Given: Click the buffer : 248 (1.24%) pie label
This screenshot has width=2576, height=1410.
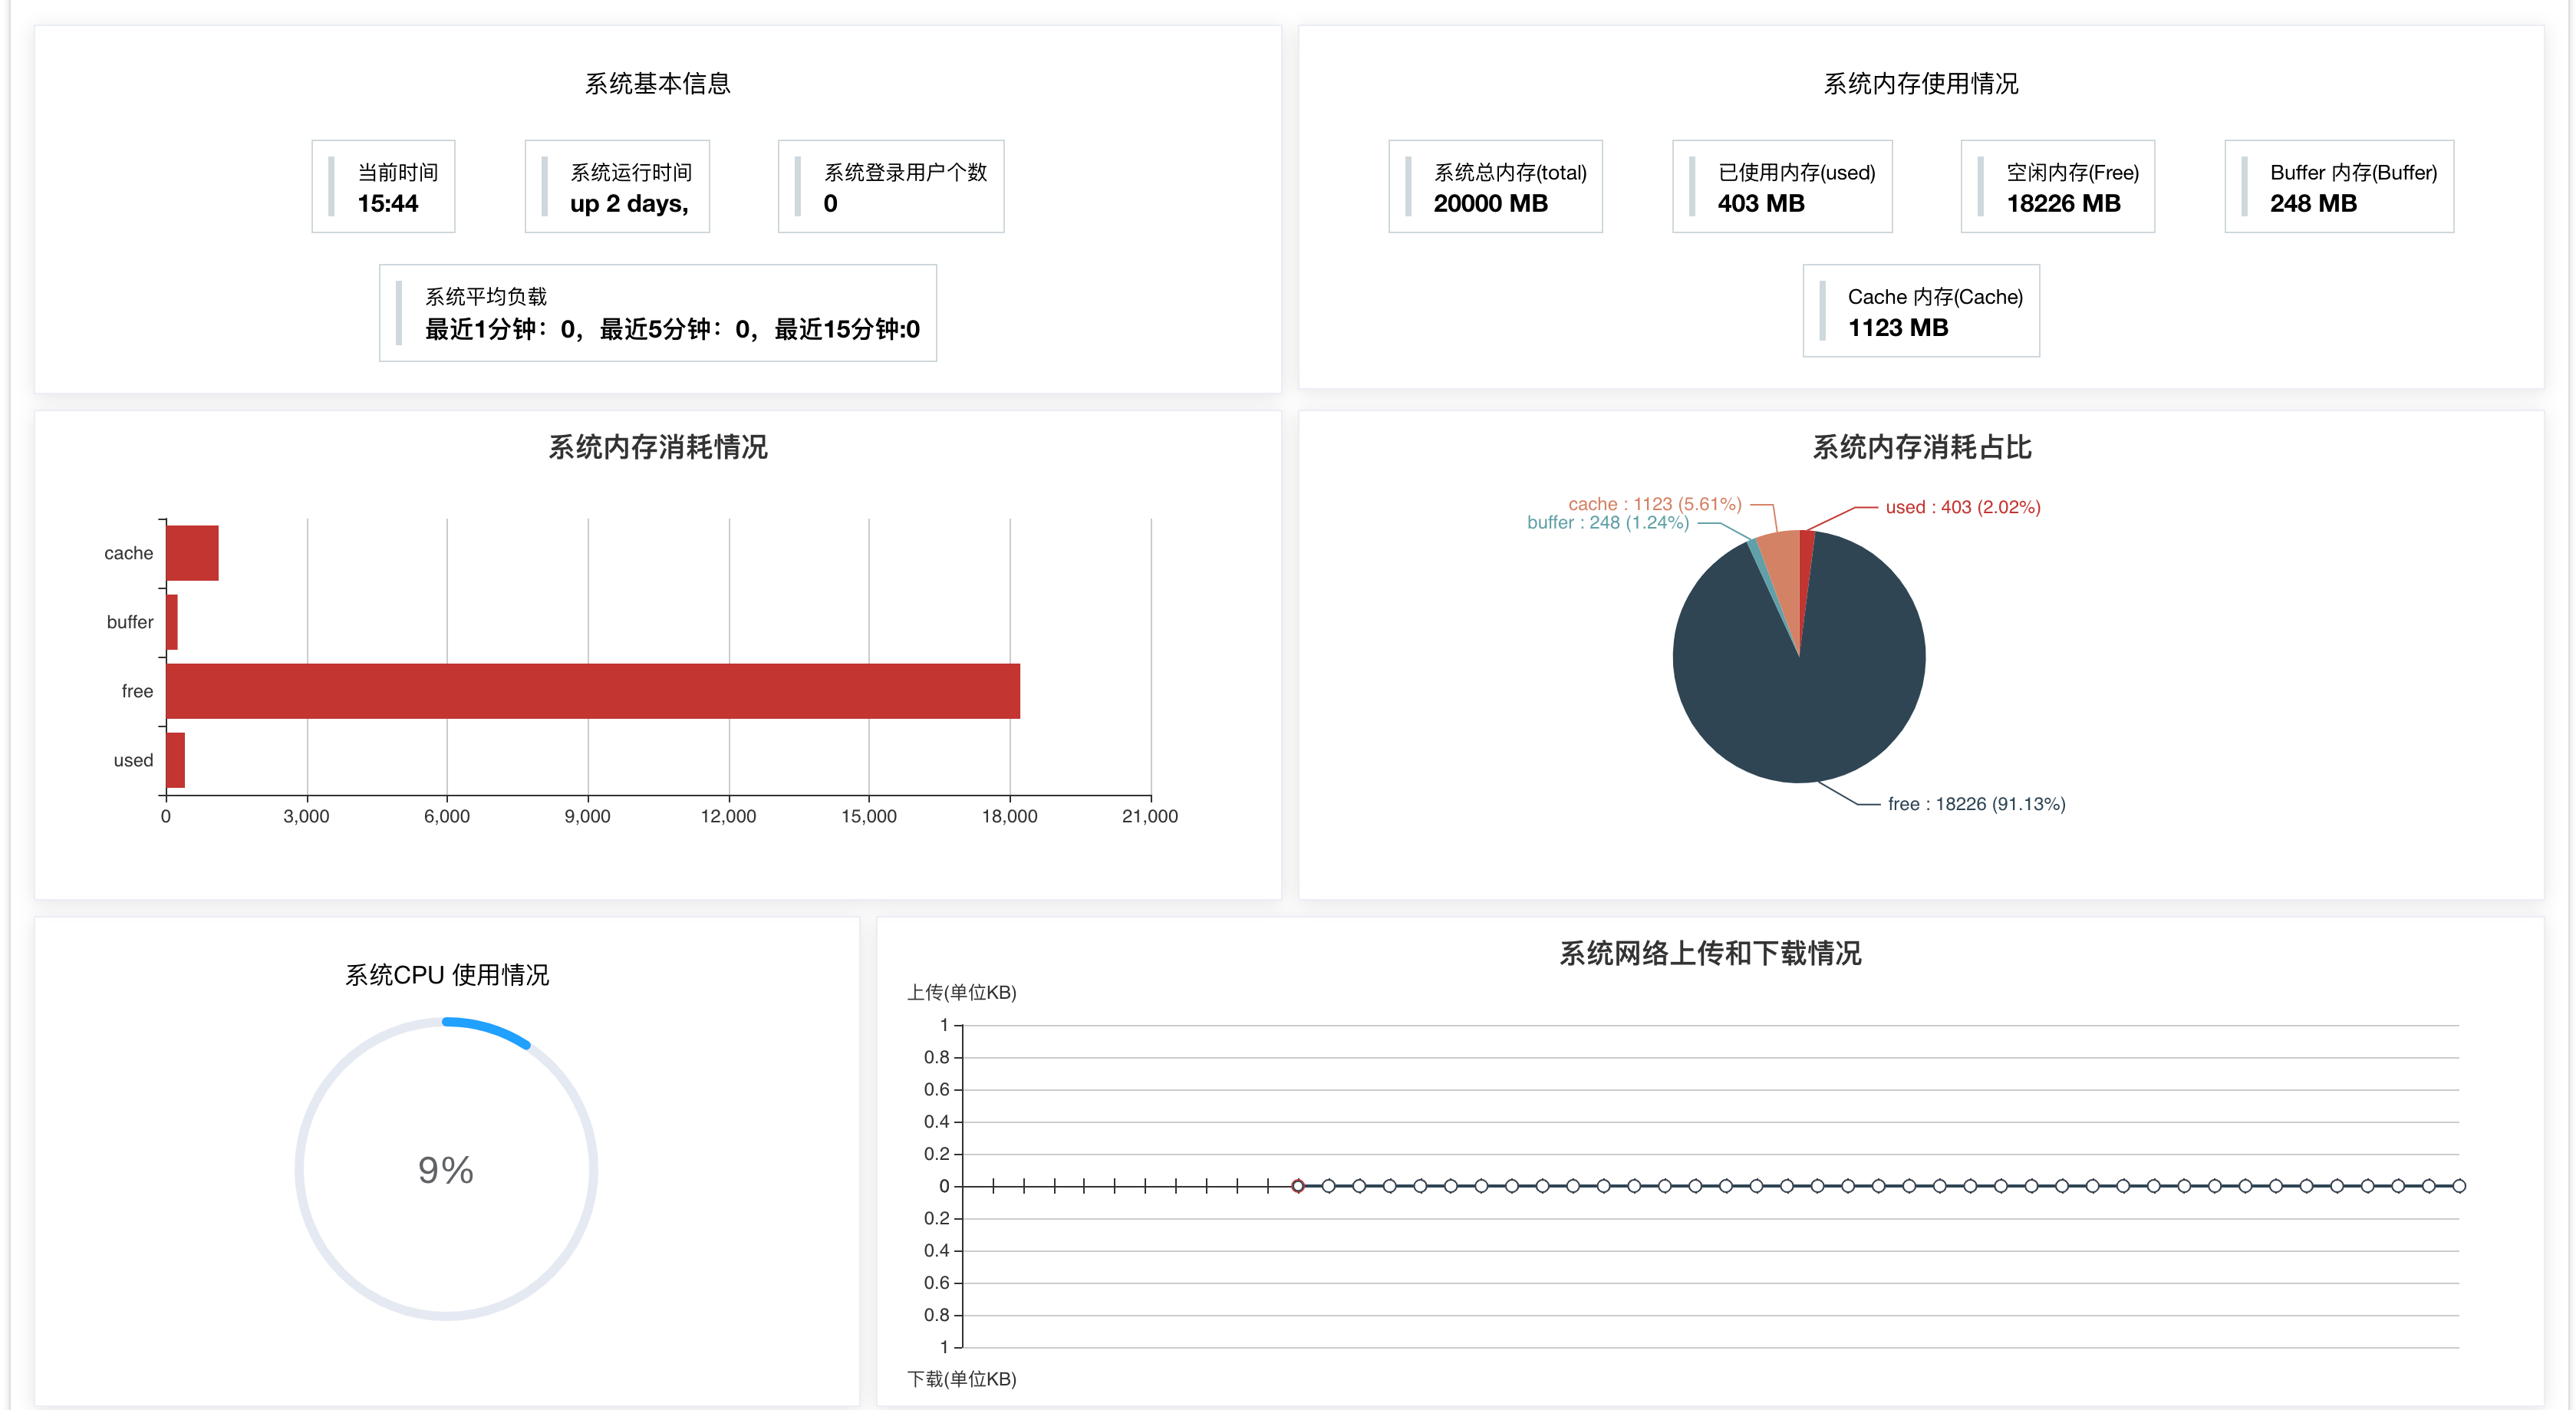Looking at the screenshot, I should (x=1607, y=522).
